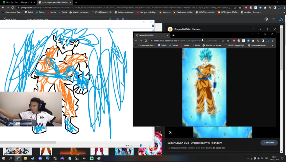Image resolution: width=286 pixels, height=162 pixels.
Task: Open the tab search chevron in the image window
Action: (x=251, y=34)
